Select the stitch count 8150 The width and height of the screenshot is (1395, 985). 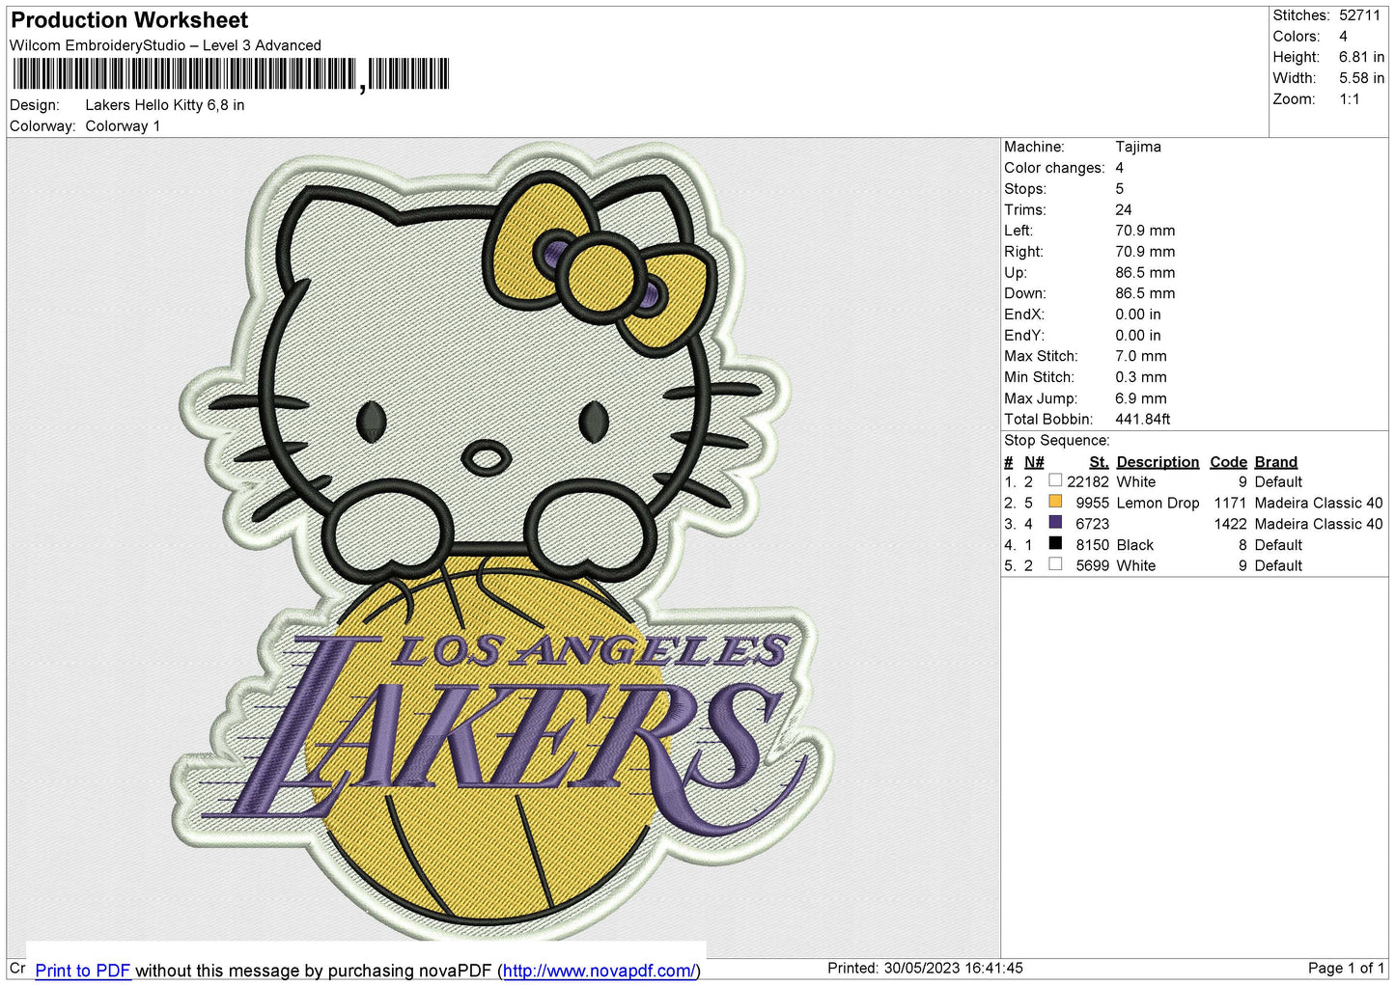coord(1093,545)
